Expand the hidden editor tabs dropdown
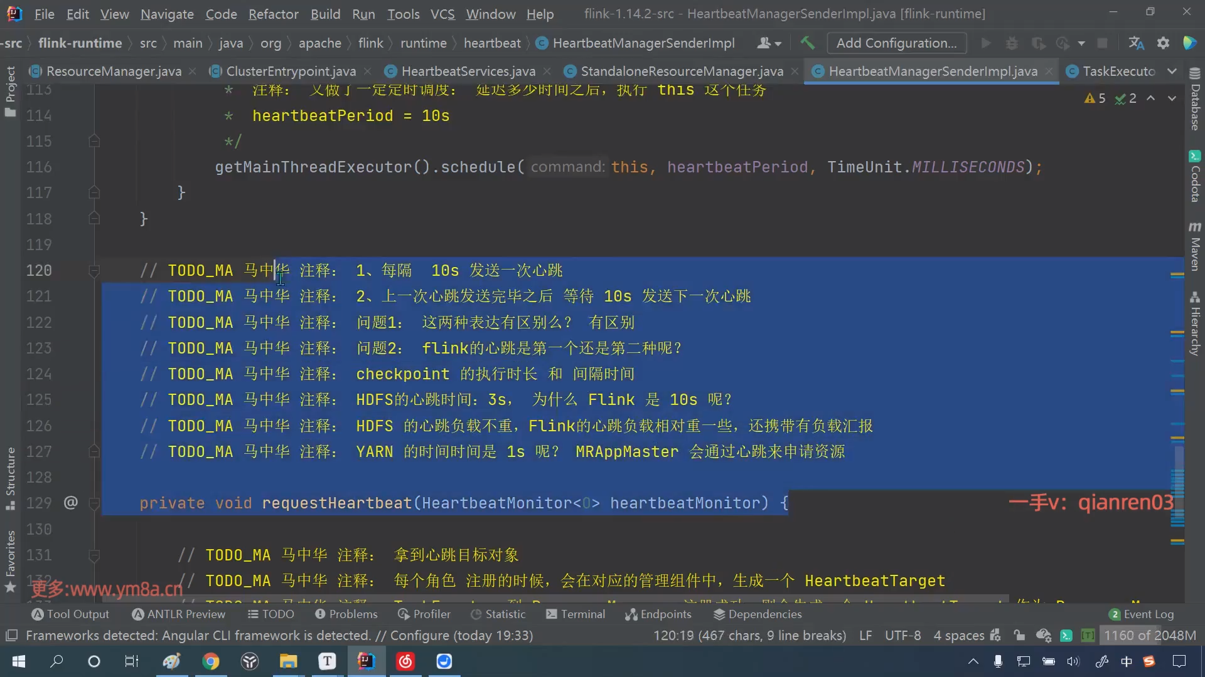 (x=1172, y=71)
